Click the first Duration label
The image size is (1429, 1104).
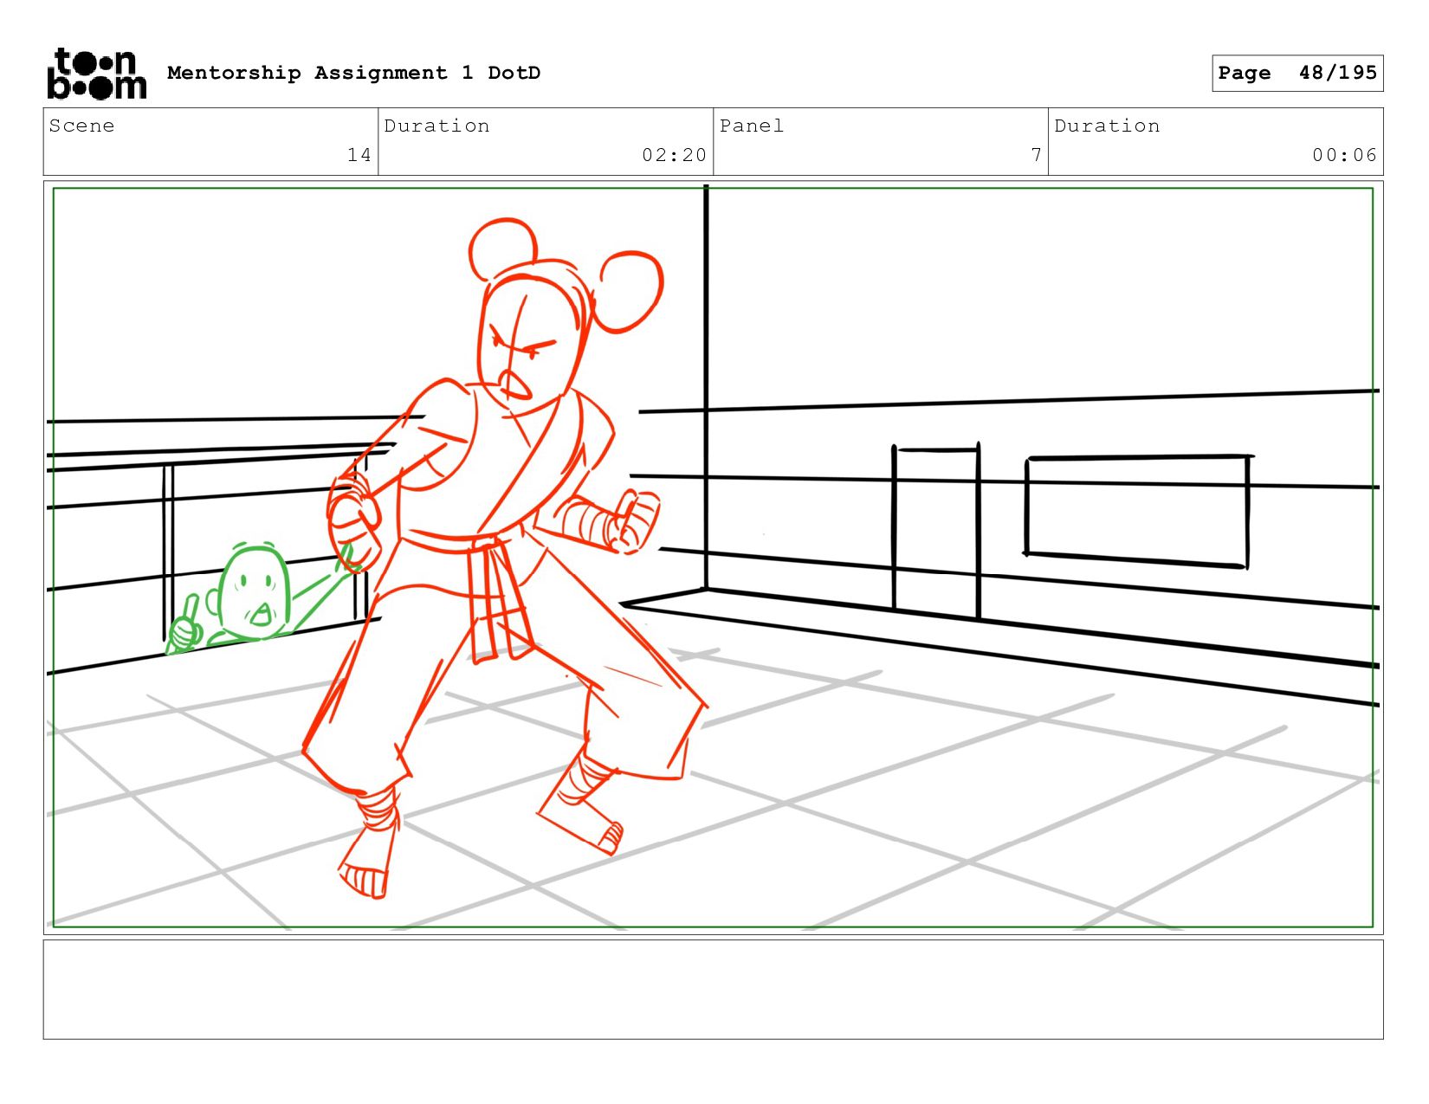[x=436, y=126]
